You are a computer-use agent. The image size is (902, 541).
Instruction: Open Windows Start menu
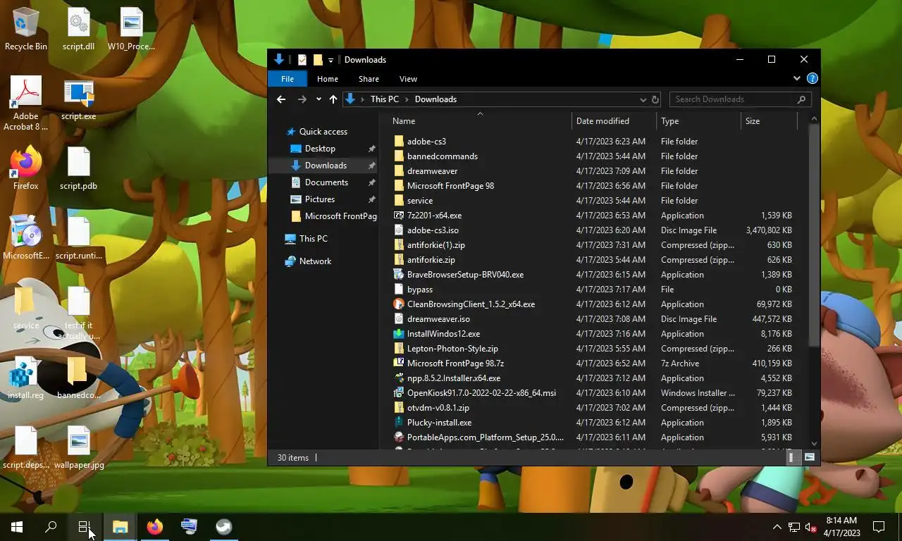click(17, 527)
